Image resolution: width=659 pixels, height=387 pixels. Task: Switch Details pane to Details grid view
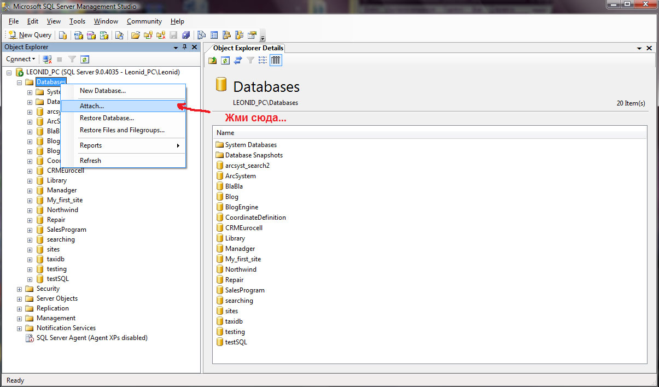276,60
